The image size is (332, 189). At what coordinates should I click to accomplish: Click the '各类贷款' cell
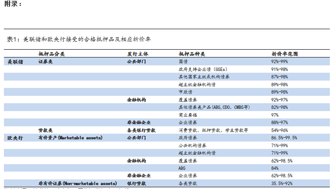pyautogui.click(x=188, y=183)
